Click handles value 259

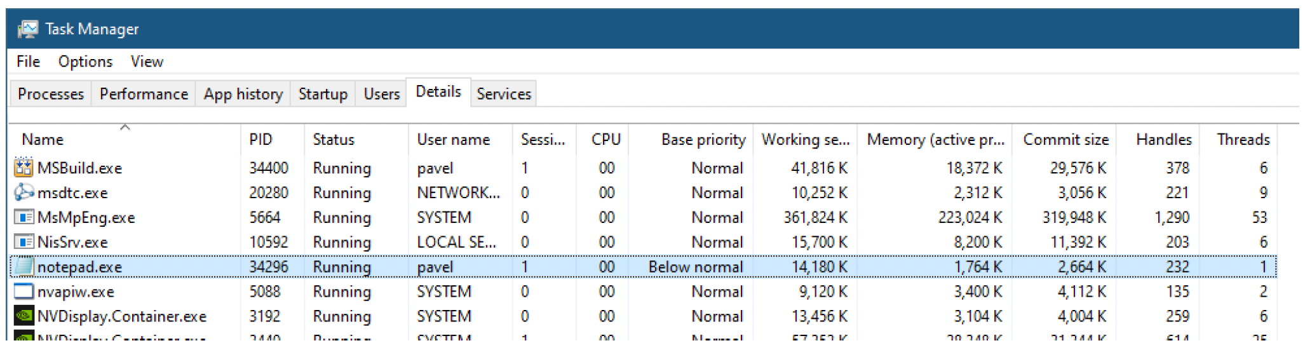[x=1177, y=316]
